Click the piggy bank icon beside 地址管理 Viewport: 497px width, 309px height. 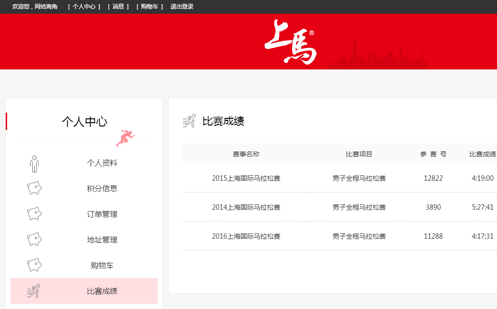coord(34,239)
